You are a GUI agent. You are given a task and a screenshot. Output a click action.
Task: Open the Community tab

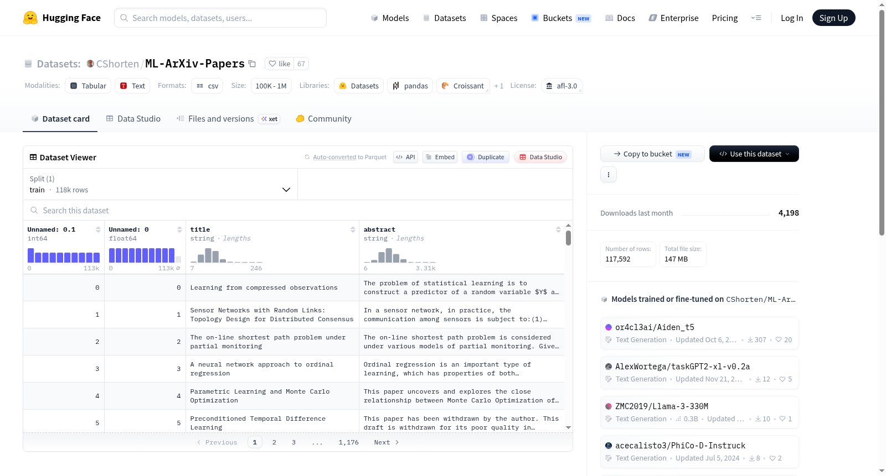coord(323,118)
